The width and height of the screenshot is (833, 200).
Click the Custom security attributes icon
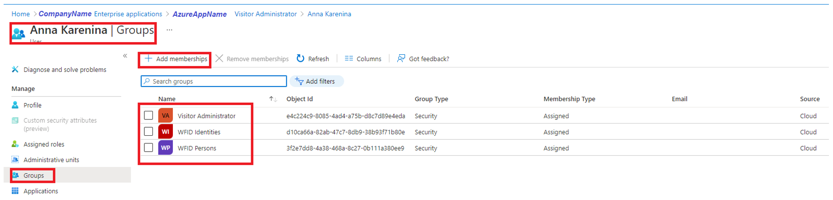tap(15, 120)
